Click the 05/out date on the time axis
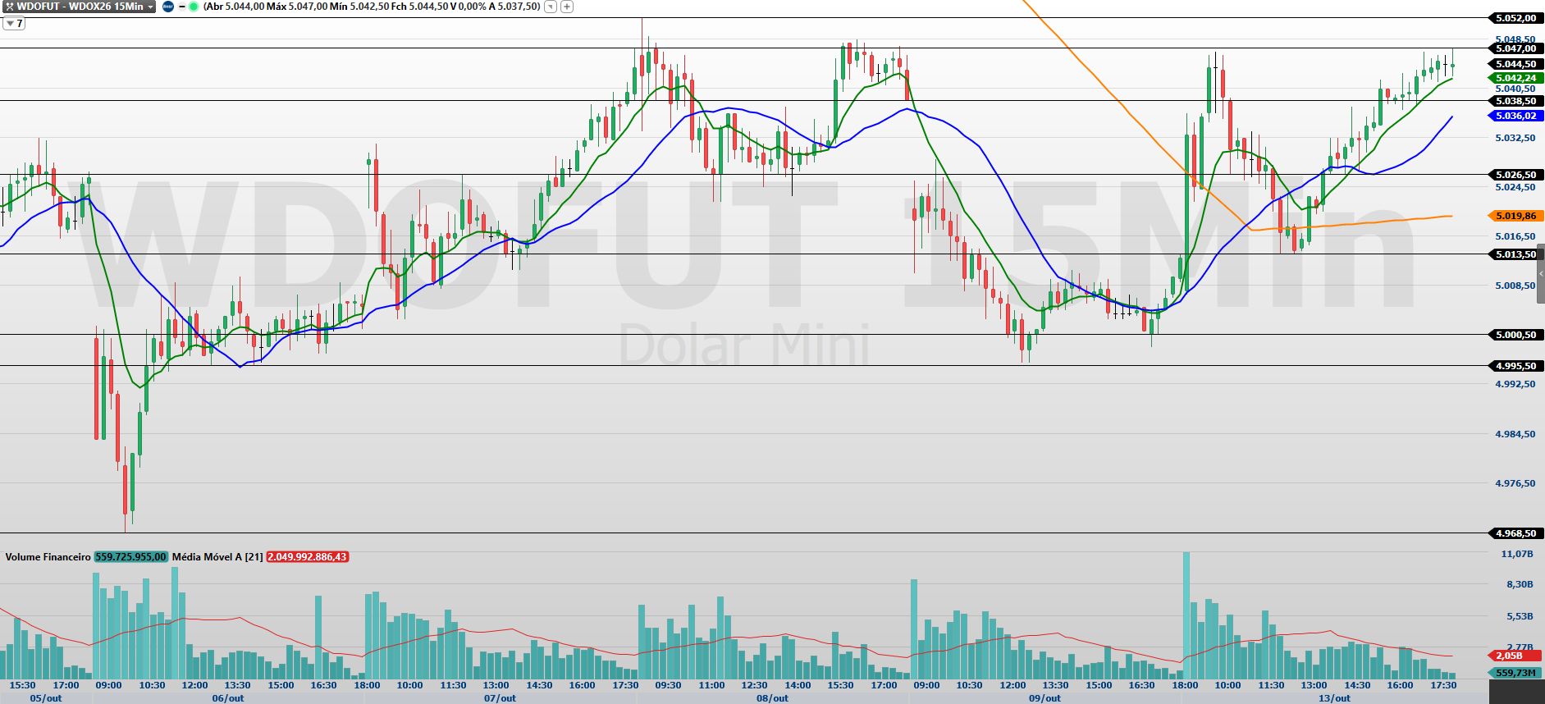1545x704 pixels. 46,698
